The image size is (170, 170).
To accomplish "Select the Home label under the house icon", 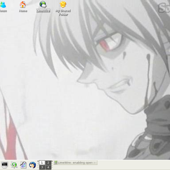I will (23, 11).
